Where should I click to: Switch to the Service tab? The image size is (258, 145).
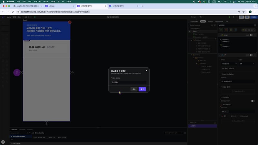[210, 21]
